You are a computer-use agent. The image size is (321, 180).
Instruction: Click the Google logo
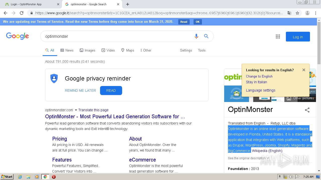click(18, 36)
